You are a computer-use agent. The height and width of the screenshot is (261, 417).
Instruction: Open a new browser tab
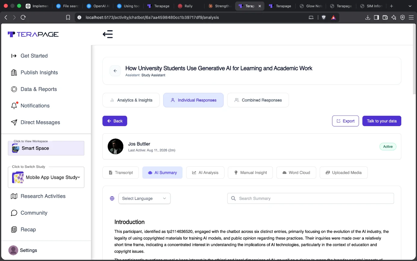[392, 6]
